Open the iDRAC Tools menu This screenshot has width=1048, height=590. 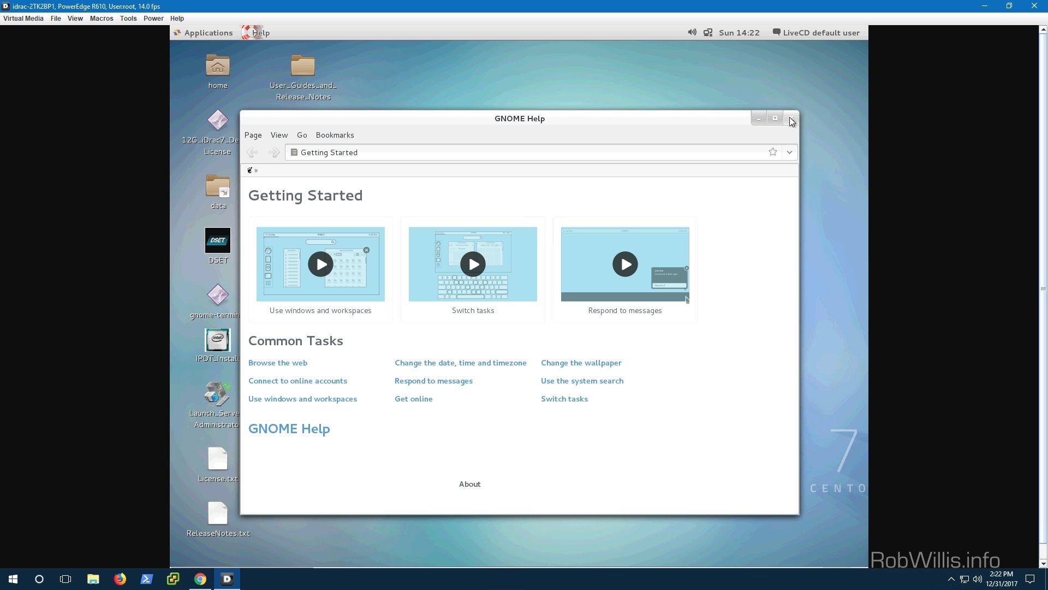tap(128, 19)
